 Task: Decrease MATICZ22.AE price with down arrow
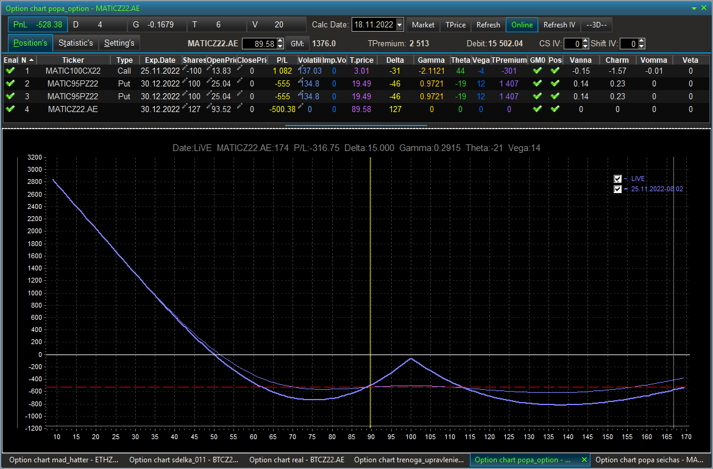click(x=280, y=46)
